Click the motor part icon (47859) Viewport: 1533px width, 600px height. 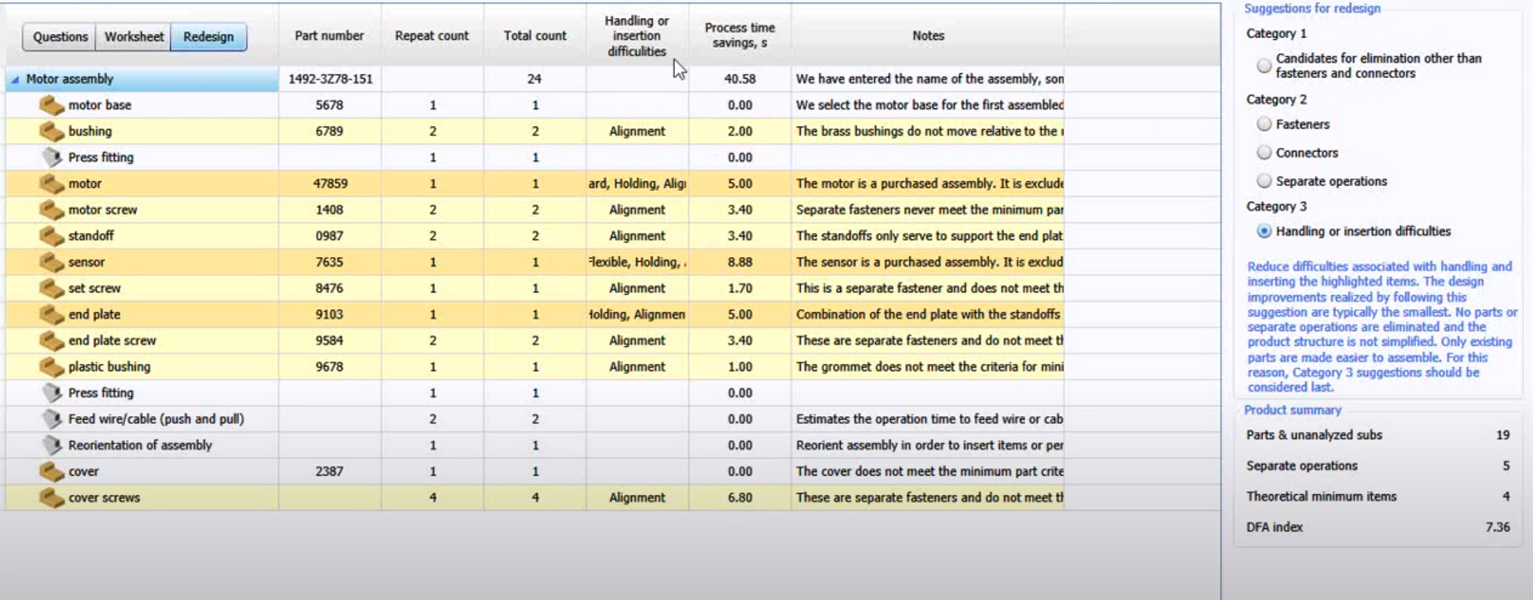51,184
